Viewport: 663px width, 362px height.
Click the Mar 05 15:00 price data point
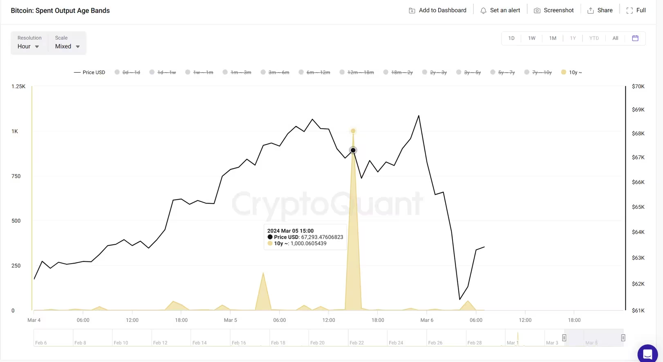(x=353, y=150)
